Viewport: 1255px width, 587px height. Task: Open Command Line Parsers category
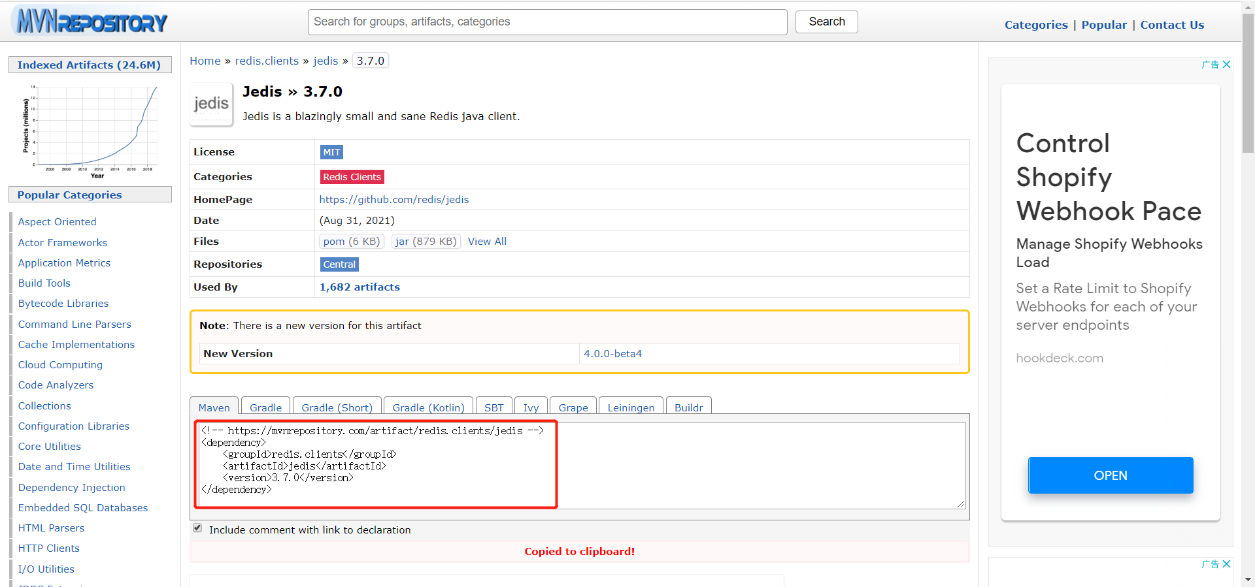pos(74,325)
